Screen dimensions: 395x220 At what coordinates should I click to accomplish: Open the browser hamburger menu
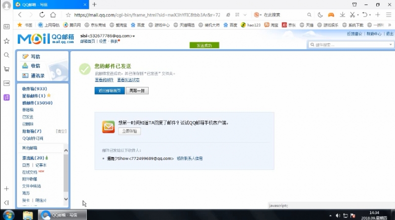[x=389, y=15]
